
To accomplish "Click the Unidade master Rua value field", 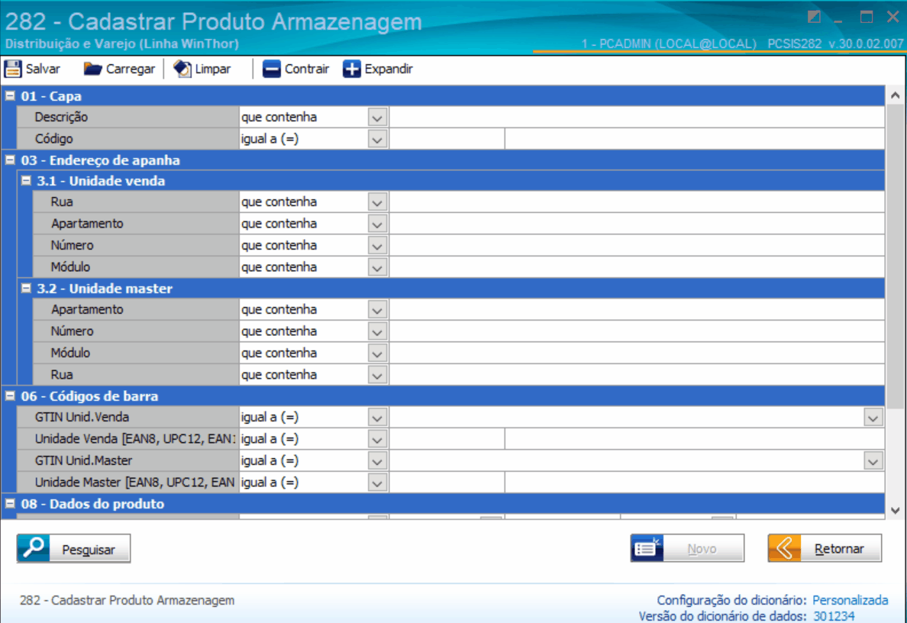I will coord(637,375).
